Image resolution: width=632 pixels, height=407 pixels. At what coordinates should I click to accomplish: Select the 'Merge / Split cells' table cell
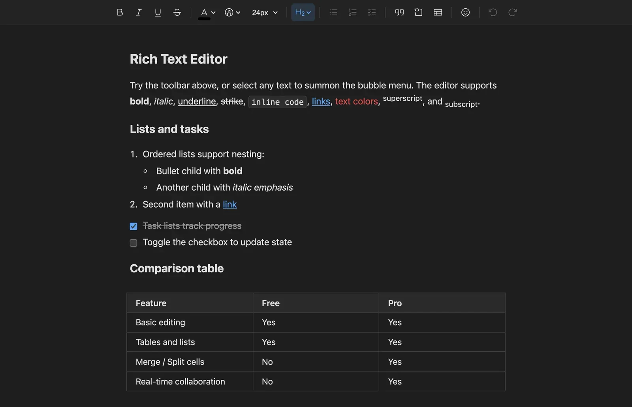[190, 362]
